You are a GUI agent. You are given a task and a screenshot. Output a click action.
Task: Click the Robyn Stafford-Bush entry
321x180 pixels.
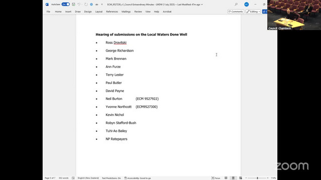[x=121, y=123]
